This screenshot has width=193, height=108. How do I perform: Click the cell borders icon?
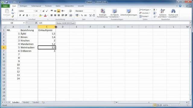(x=33, y=15)
